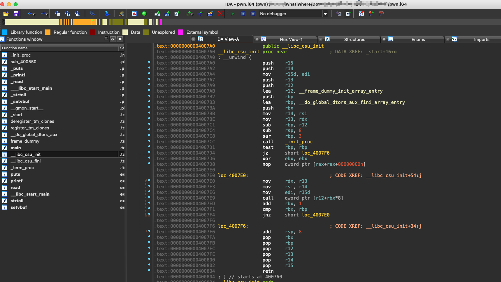Start the process with green play icon
This screenshot has width=501, height=282.
click(233, 14)
